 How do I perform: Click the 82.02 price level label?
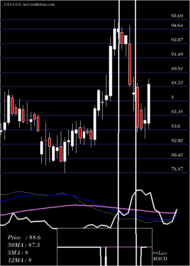tap(177, 141)
